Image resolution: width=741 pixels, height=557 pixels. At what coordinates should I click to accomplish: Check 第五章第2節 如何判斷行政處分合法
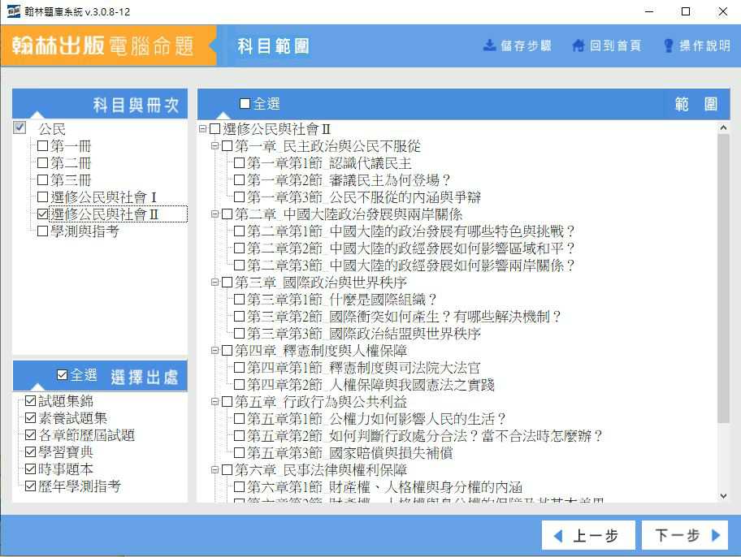pyautogui.click(x=239, y=435)
